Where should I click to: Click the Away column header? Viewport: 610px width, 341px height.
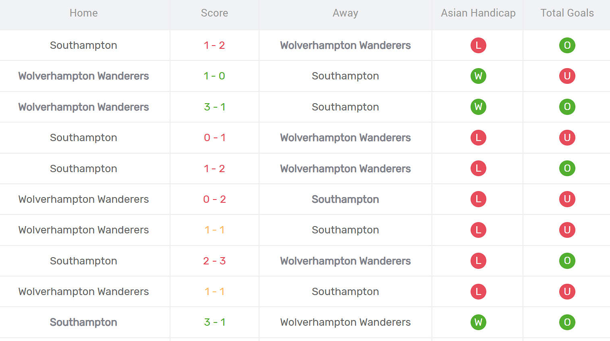tap(345, 13)
